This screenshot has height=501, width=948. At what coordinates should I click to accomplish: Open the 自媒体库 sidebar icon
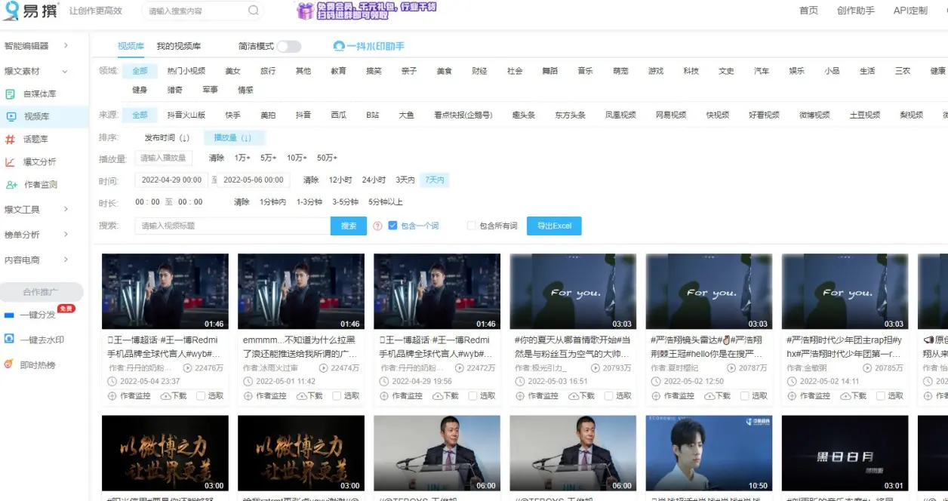(x=11, y=94)
